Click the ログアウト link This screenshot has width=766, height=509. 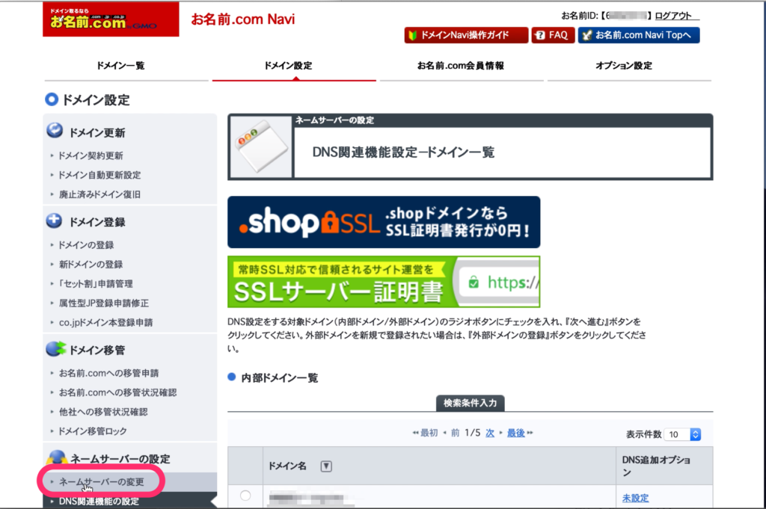677,16
